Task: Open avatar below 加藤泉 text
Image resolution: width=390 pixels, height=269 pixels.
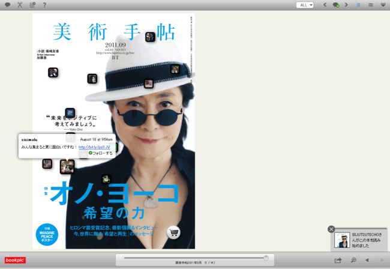Action: (53, 73)
